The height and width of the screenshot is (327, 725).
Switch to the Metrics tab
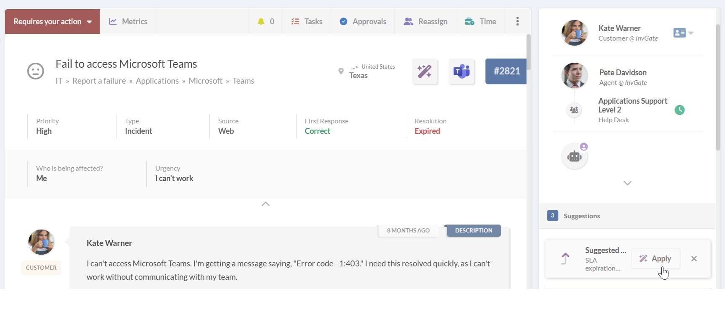[x=128, y=21]
